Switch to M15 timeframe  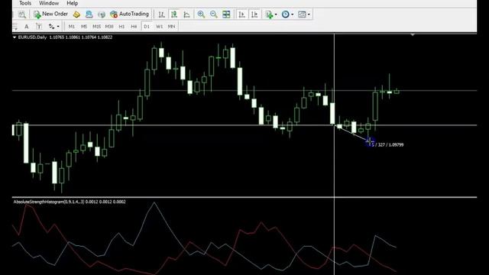(97, 27)
